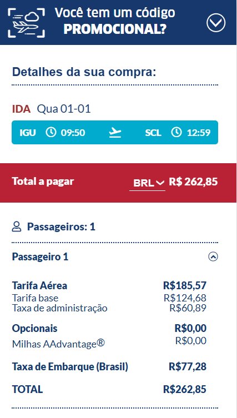Image resolution: width=237 pixels, height=418 pixels.
Task: Expand the promotional code chevron circle
Action: tap(216, 22)
